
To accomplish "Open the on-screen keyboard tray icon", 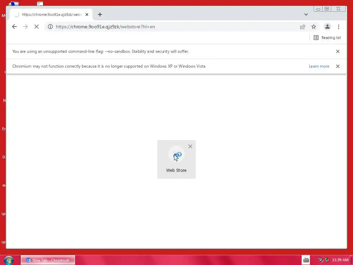I will [x=306, y=260].
